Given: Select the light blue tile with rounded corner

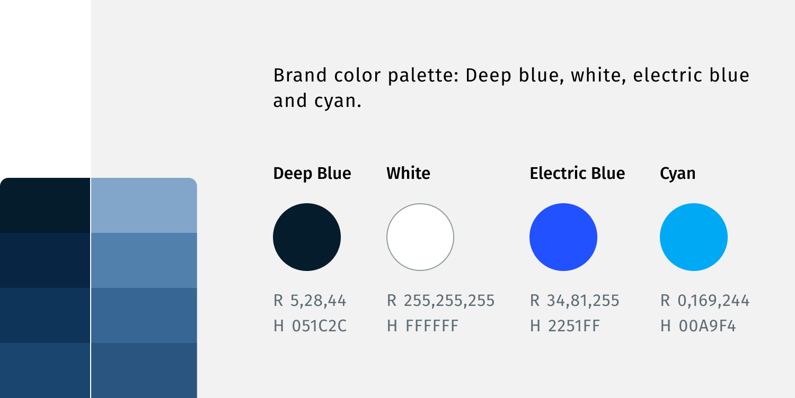Looking at the screenshot, I should tap(144, 205).
